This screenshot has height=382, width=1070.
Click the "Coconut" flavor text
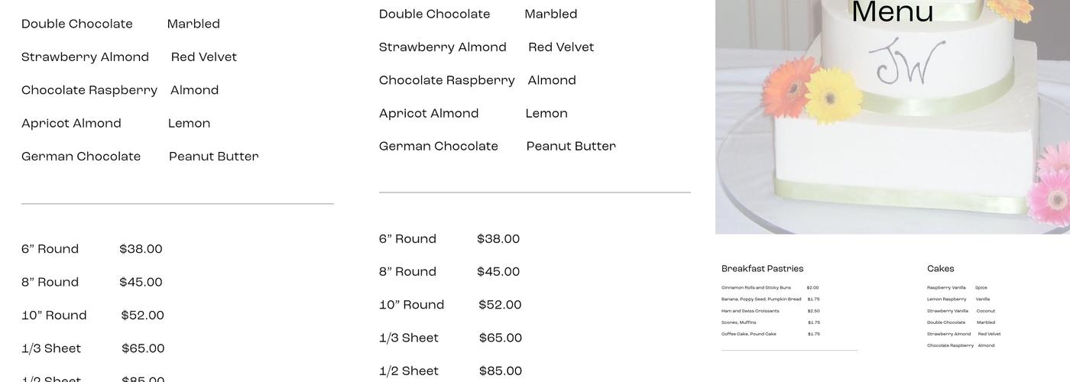pyautogui.click(x=985, y=311)
